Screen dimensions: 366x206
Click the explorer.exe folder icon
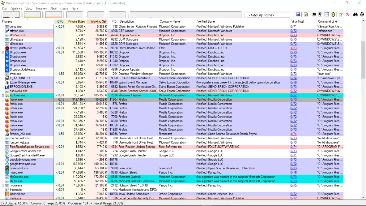(7, 95)
